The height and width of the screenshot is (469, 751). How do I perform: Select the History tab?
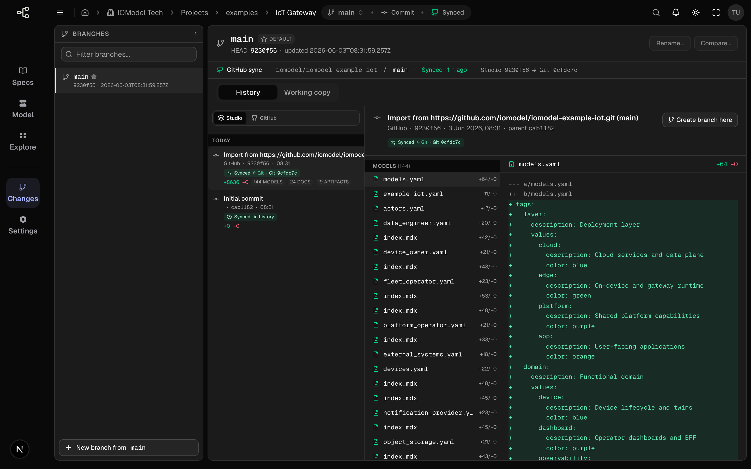[x=248, y=92]
